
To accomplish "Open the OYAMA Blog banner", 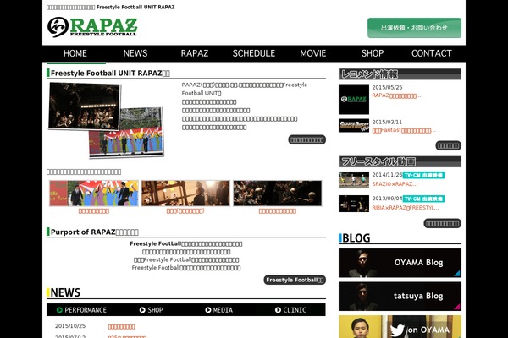I will [x=400, y=263].
